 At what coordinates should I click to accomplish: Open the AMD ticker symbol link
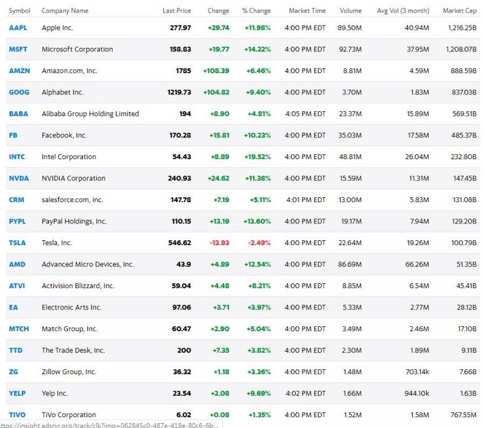click(17, 265)
